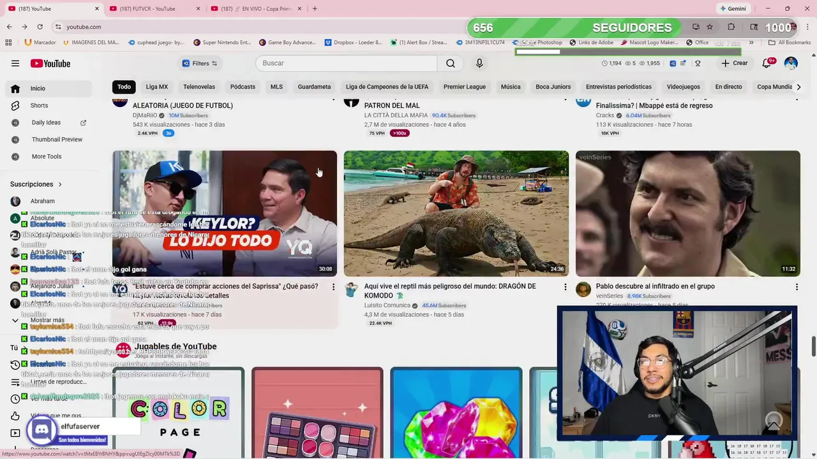
Task: Open more options for the Pablo video
Action: 797,288
